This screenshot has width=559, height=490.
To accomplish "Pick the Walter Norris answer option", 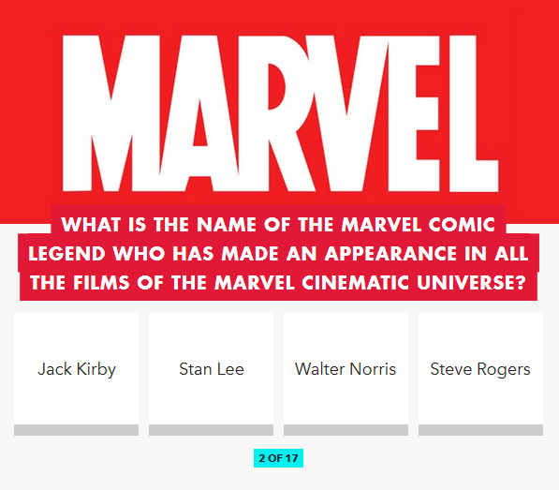I will point(346,369).
